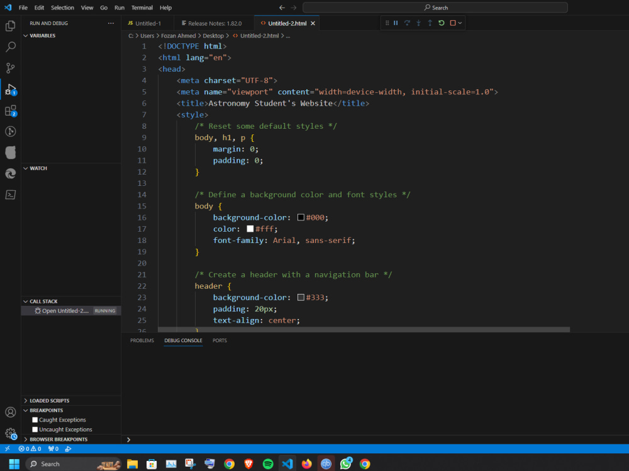Open the Terminal menu

click(x=142, y=8)
